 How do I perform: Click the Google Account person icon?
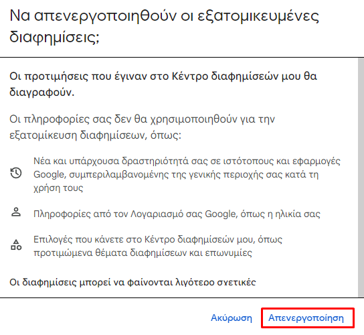coord(16,212)
